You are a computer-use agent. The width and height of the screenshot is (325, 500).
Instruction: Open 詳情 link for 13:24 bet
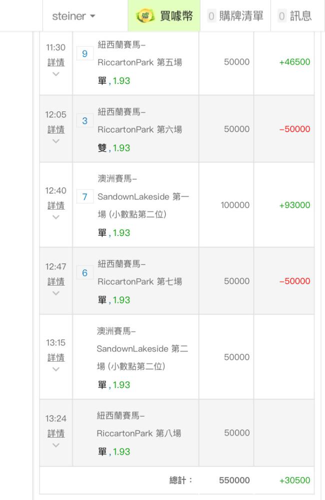(x=56, y=433)
